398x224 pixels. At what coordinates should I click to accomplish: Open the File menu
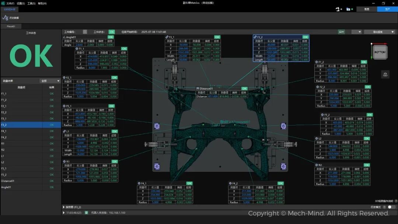pyautogui.click(x=10, y=3)
